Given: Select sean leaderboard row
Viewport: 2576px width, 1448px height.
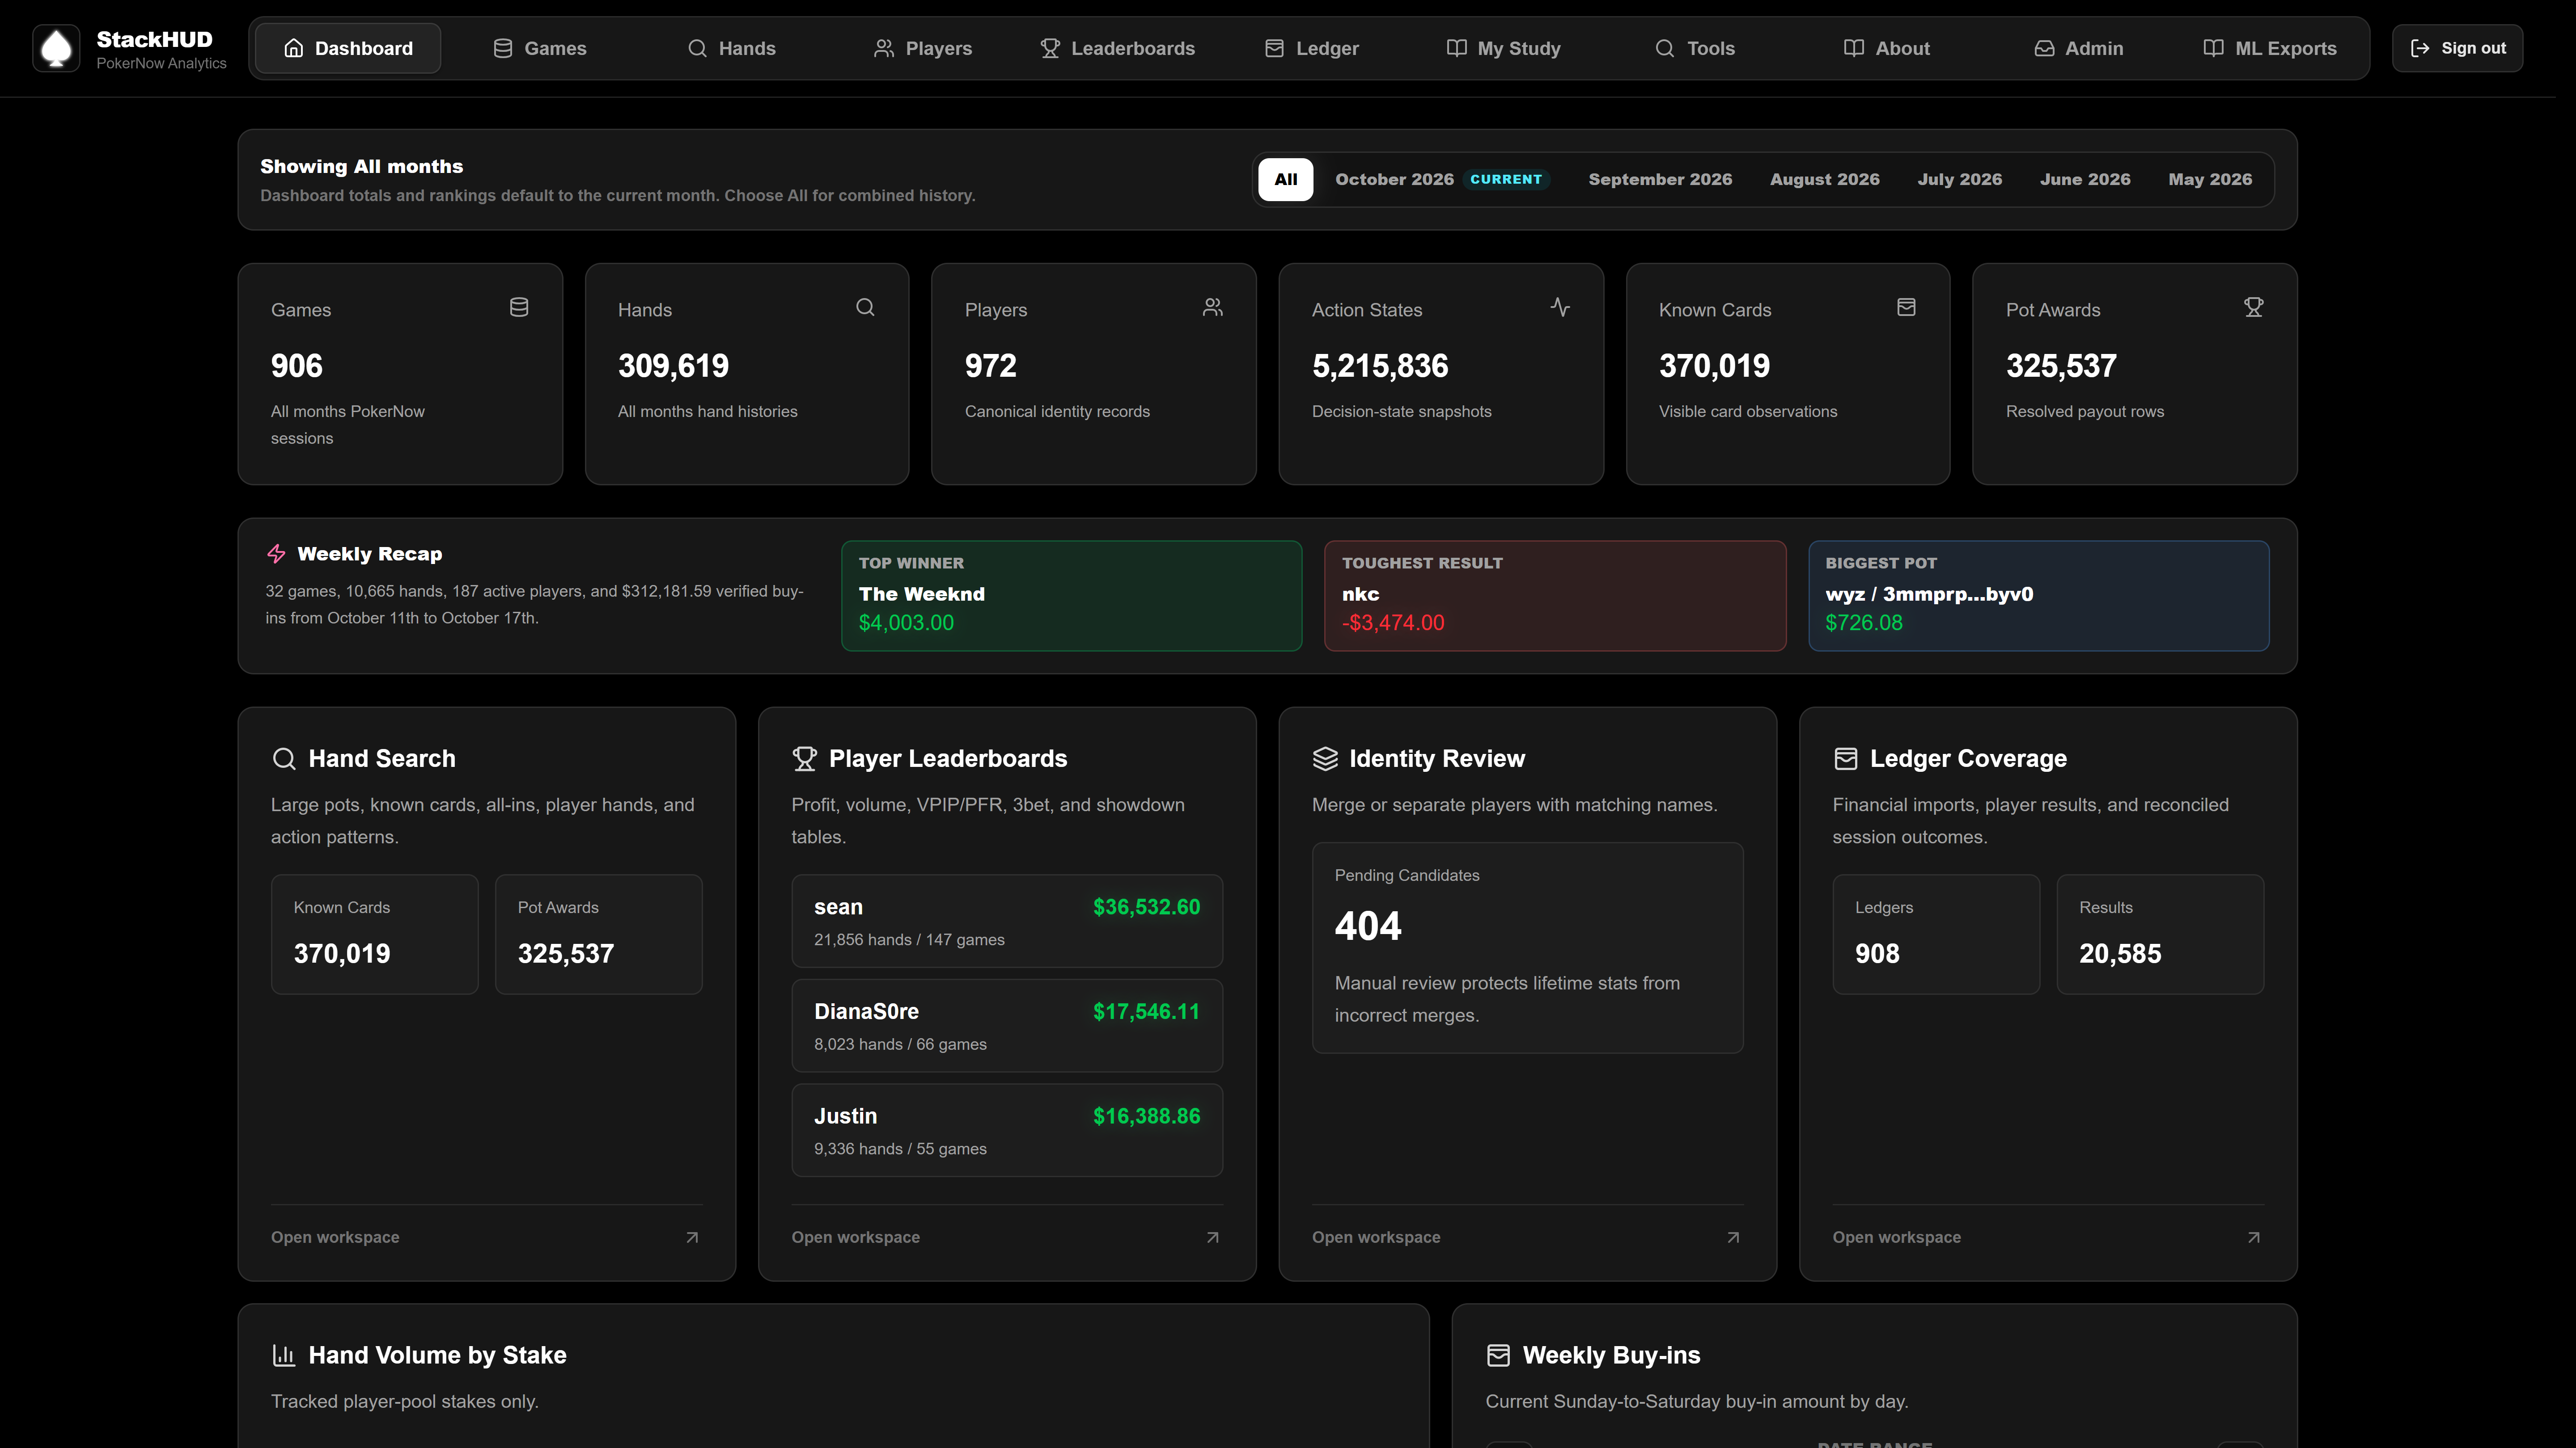Looking at the screenshot, I should pos(1007,922).
